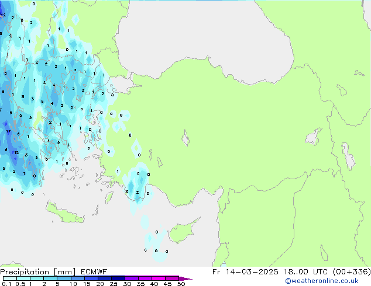Click the legend label '25'
371x286 pixels.
point(114,284)
